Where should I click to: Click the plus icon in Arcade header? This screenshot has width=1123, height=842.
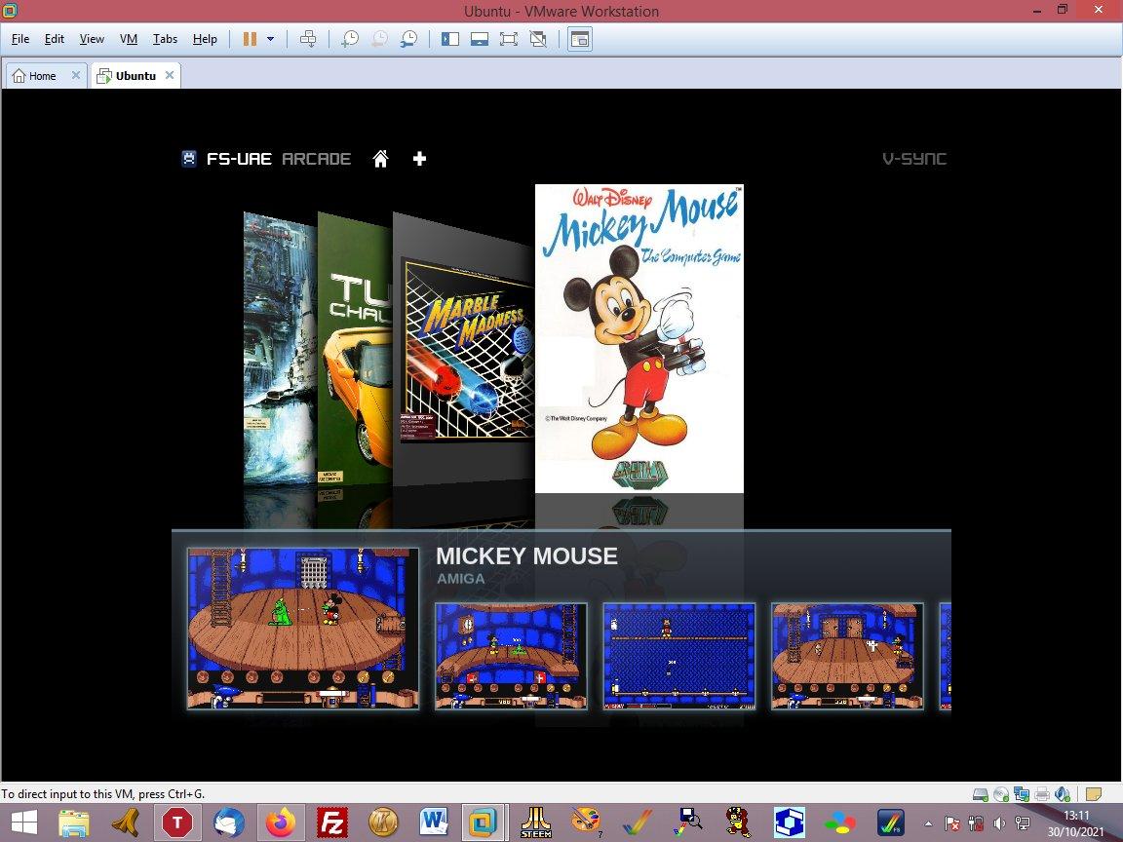coord(420,158)
